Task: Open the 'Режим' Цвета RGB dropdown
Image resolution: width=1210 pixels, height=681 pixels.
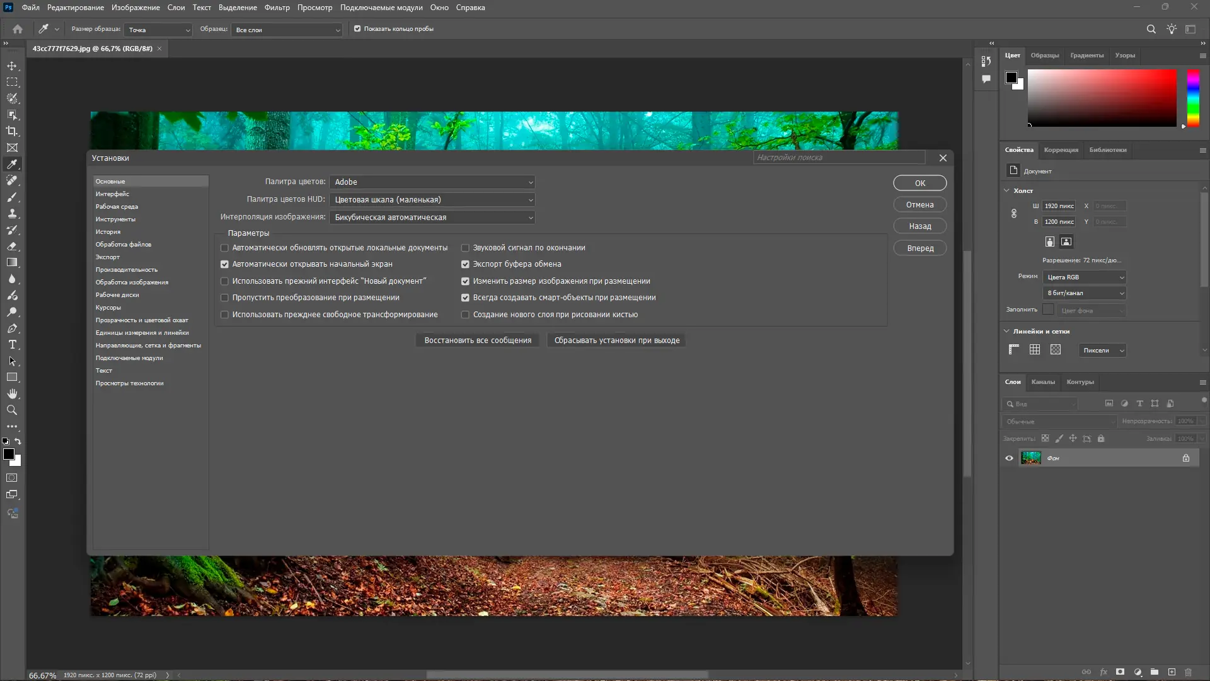Action: point(1085,277)
